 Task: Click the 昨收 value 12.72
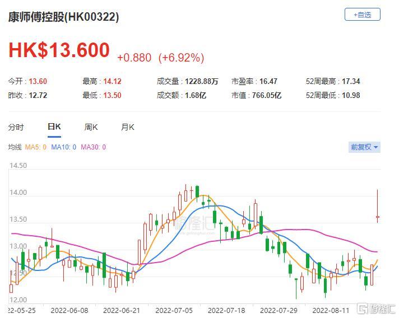click(38, 95)
